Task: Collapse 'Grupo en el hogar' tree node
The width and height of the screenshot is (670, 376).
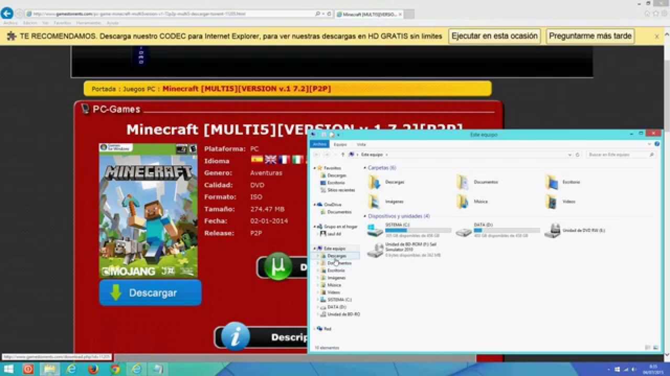Action: (x=315, y=227)
